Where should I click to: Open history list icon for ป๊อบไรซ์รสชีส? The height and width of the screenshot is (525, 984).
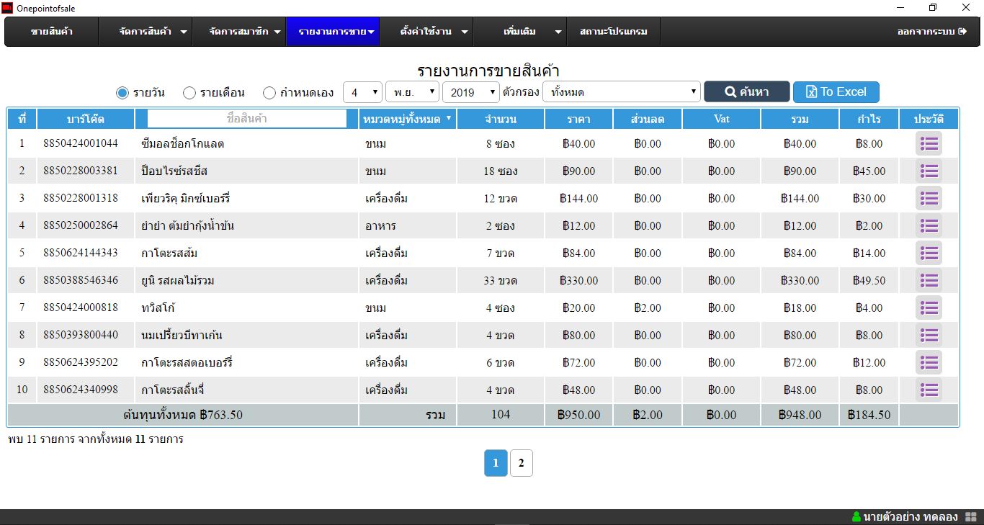pyautogui.click(x=929, y=171)
